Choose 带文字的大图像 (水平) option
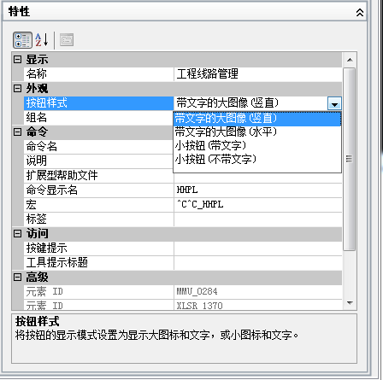383x380 pixels. point(257,132)
